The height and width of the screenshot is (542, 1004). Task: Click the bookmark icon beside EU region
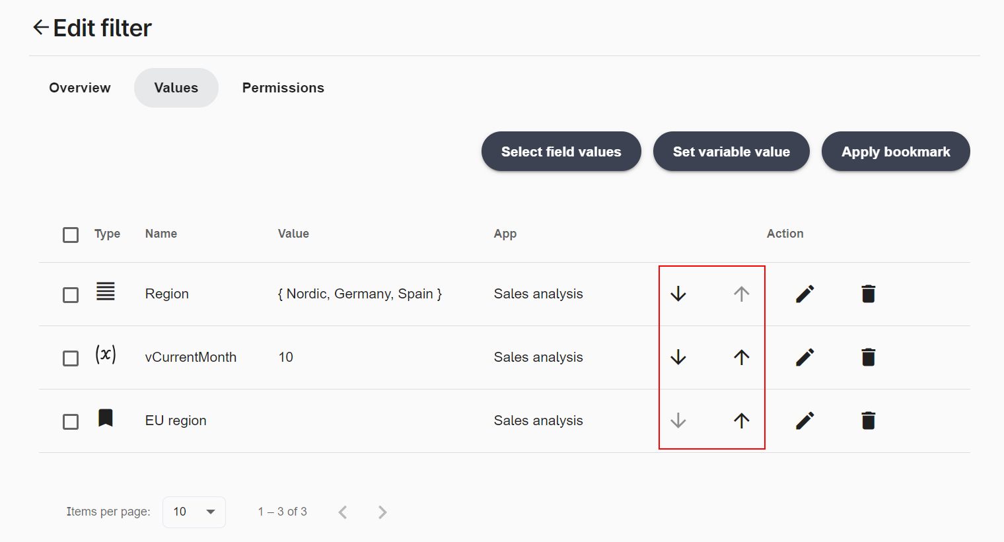pos(105,418)
